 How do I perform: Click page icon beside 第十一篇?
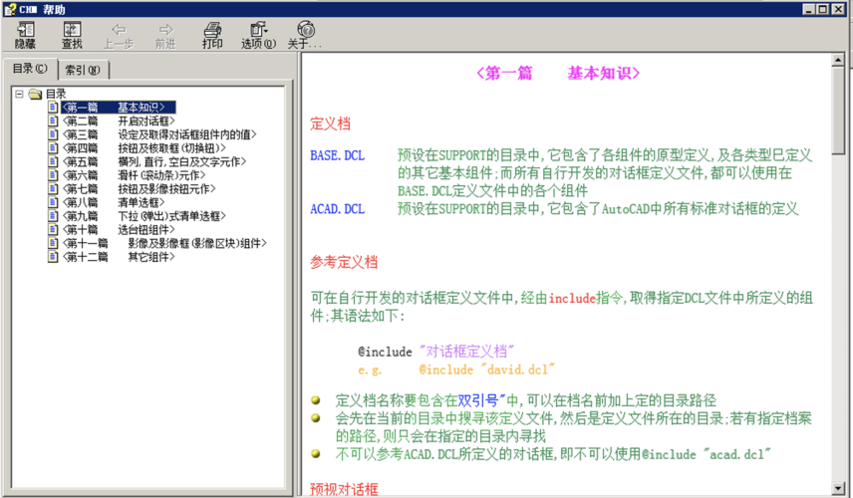(53, 243)
